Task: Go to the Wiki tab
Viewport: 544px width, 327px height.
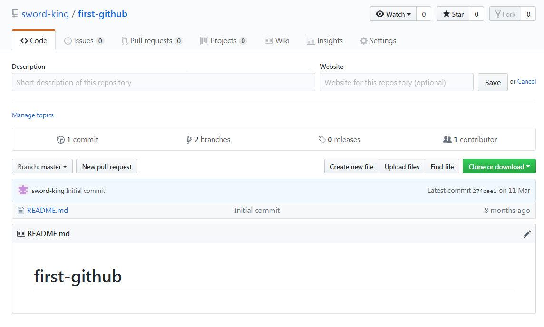Action: pos(277,40)
